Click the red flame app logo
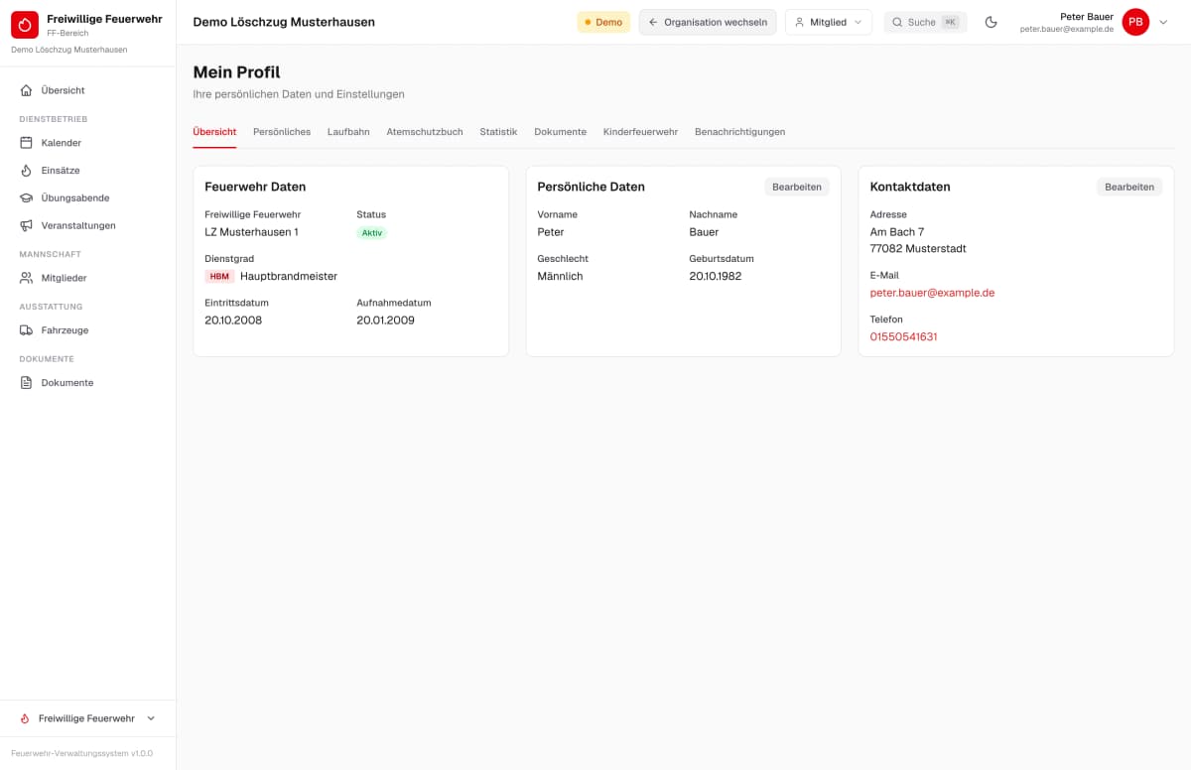 pos(25,24)
